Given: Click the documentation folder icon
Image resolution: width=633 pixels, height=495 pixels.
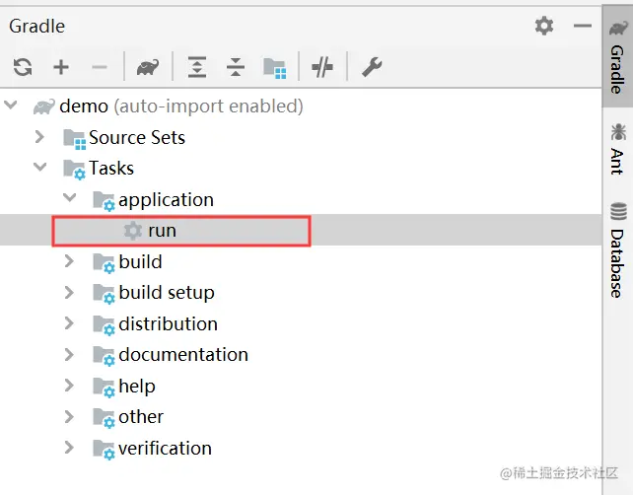Looking at the screenshot, I should pyautogui.click(x=105, y=357).
